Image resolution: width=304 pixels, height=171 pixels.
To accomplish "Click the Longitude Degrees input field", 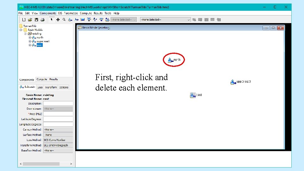I will (x=58, y=124).
